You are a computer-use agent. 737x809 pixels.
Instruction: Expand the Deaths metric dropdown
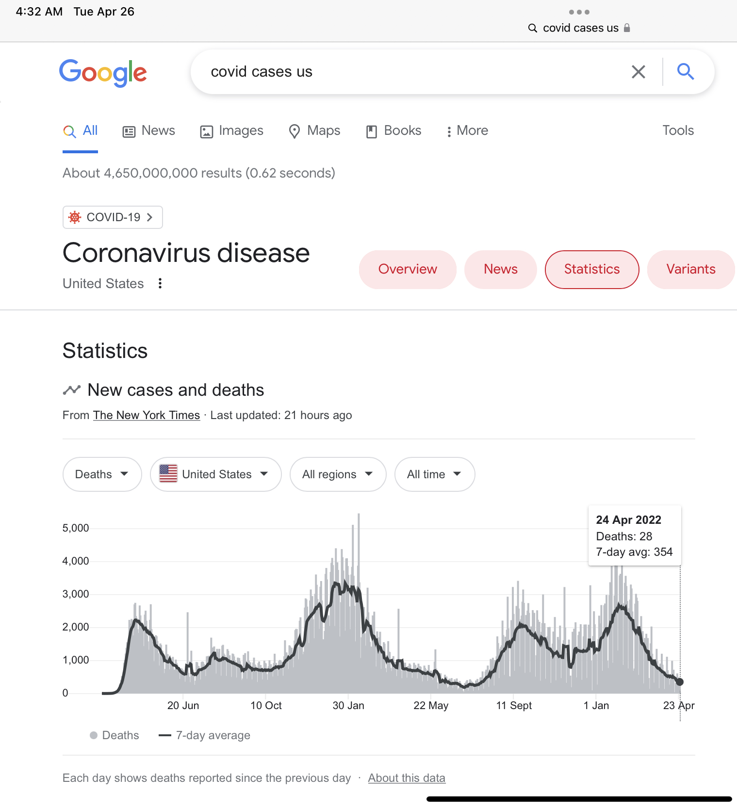point(102,474)
